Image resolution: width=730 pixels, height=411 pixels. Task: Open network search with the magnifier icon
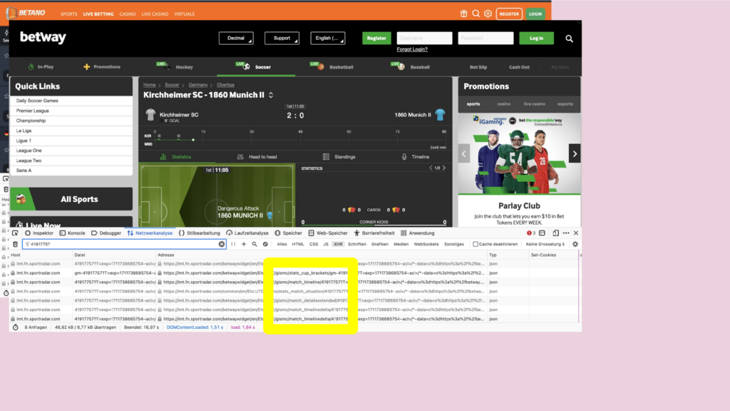click(255, 244)
